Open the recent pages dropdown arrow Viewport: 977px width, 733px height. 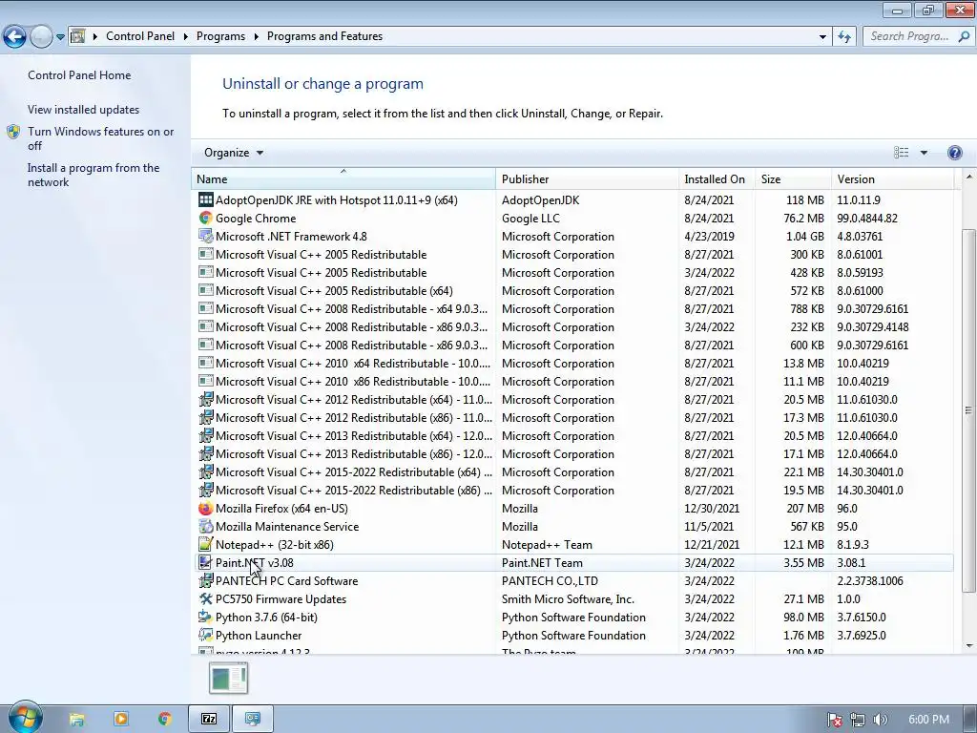click(x=60, y=37)
